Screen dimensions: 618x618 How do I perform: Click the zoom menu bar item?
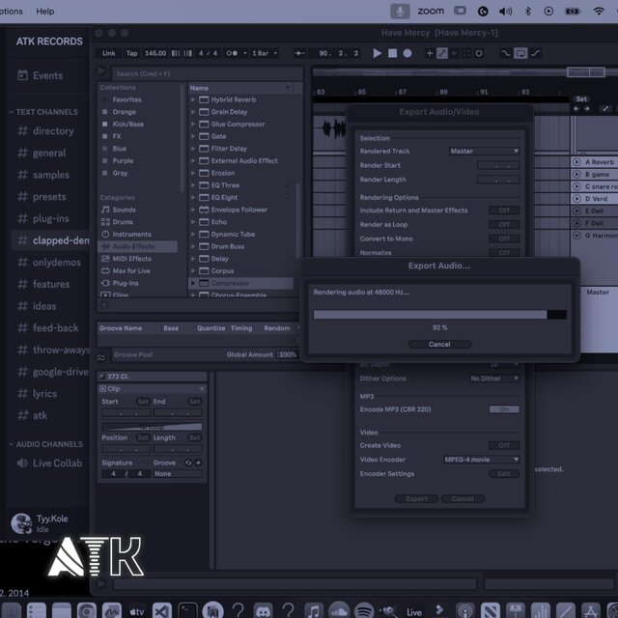point(431,12)
